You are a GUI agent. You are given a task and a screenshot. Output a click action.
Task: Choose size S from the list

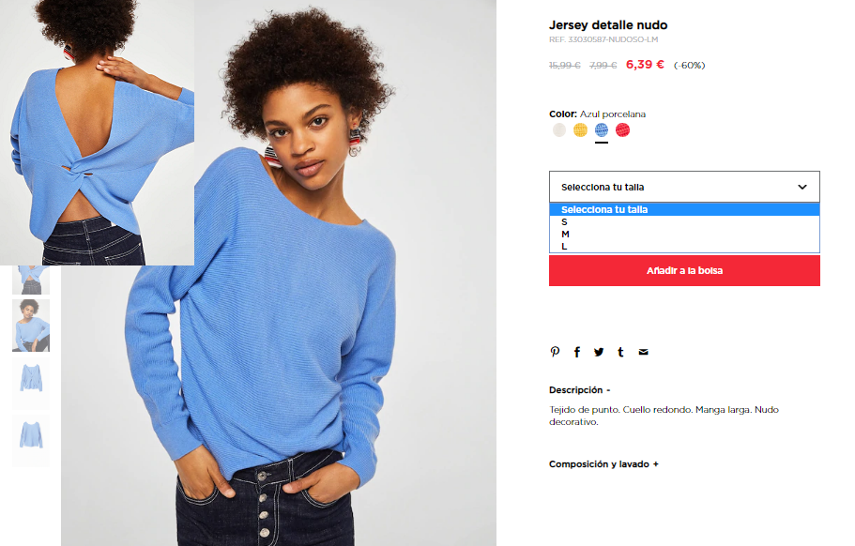684,221
